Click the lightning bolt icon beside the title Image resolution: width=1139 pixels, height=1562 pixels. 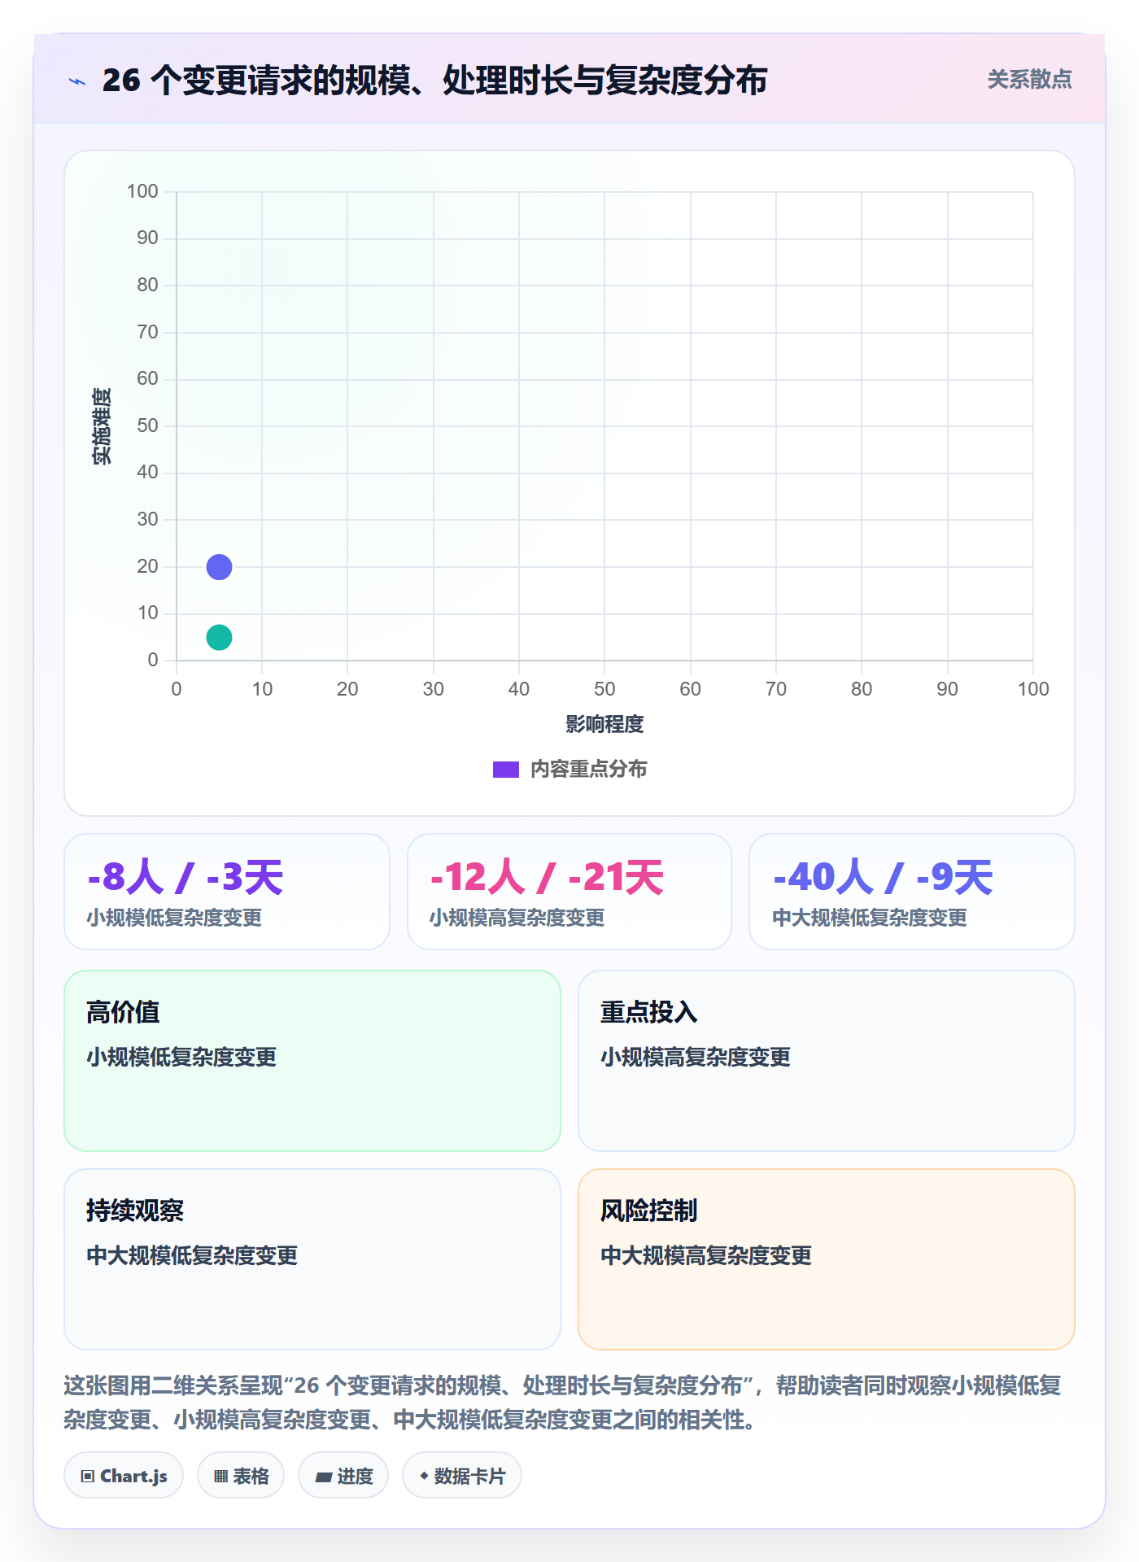[x=77, y=81]
